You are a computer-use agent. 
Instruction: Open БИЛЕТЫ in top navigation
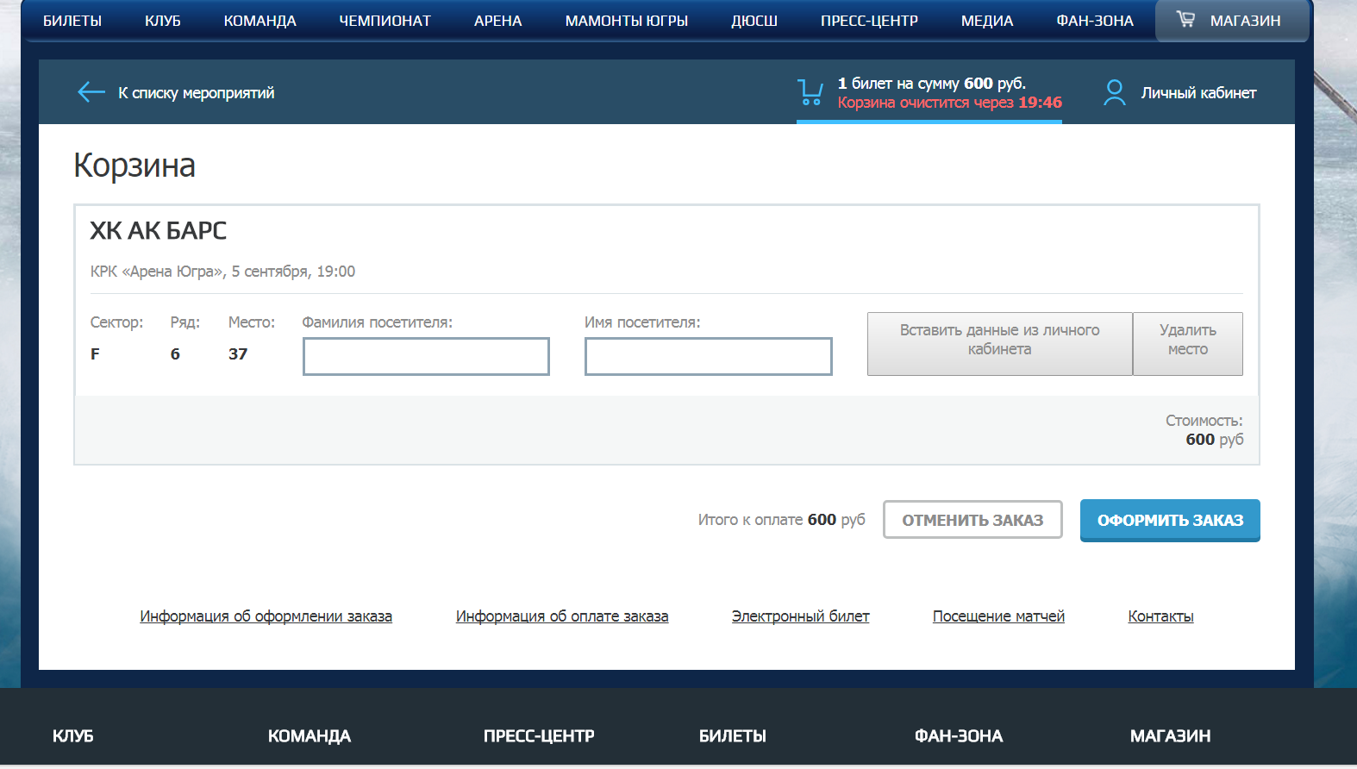[72, 21]
